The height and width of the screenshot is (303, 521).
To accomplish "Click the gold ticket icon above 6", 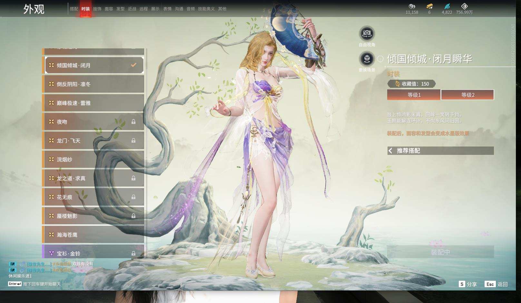I will (429, 6).
